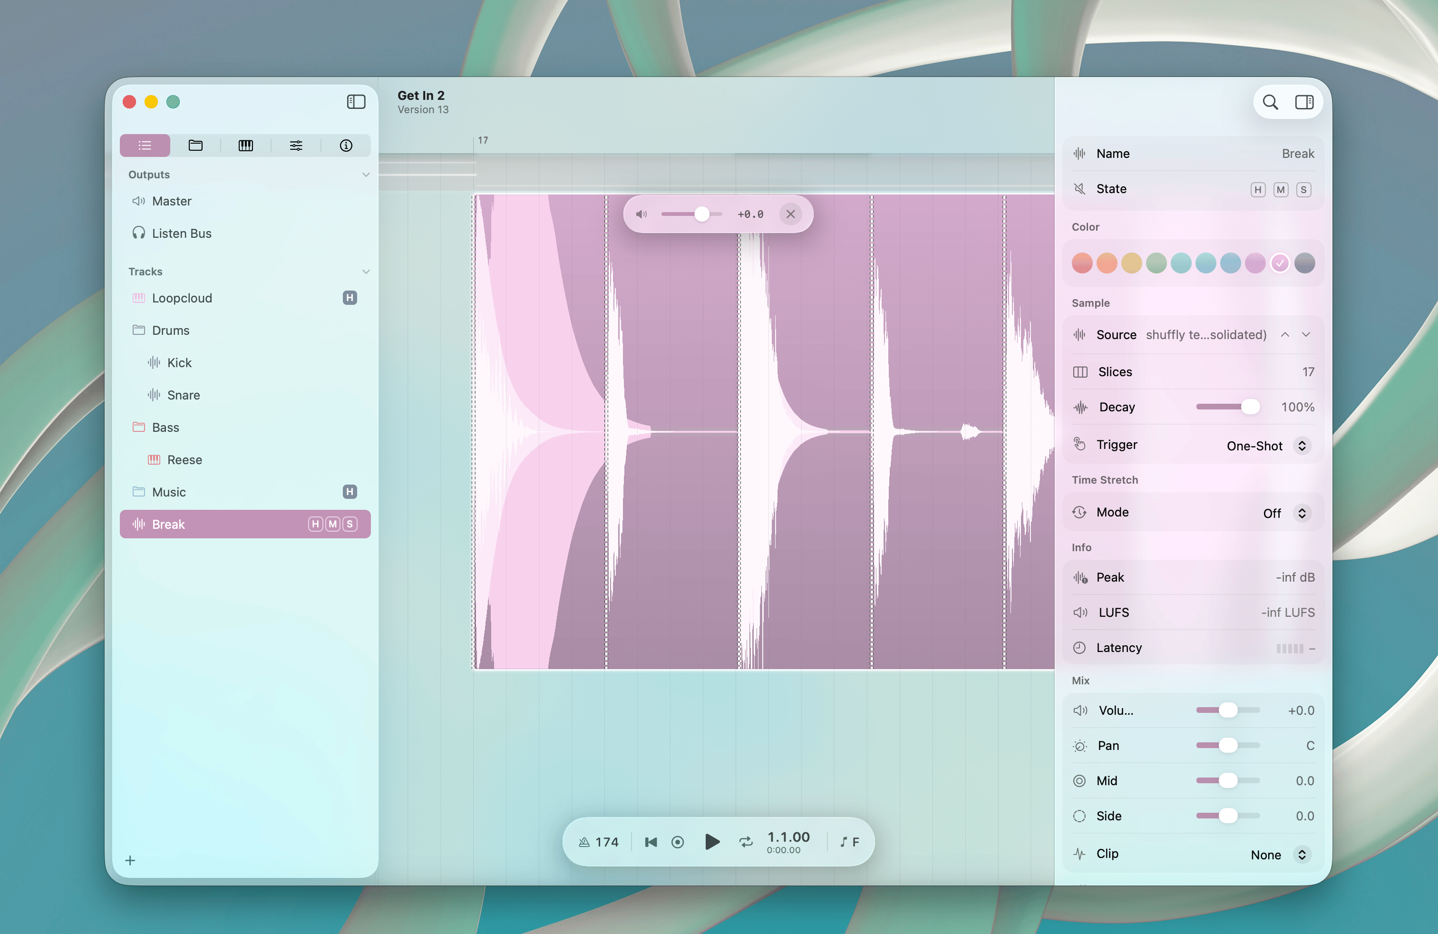Choose the green color swatch
This screenshot has height=934, width=1438.
pyautogui.click(x=1156, y=263)
